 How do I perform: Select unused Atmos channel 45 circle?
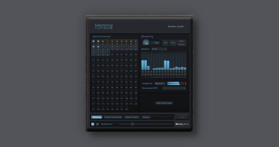pos(112,63)
